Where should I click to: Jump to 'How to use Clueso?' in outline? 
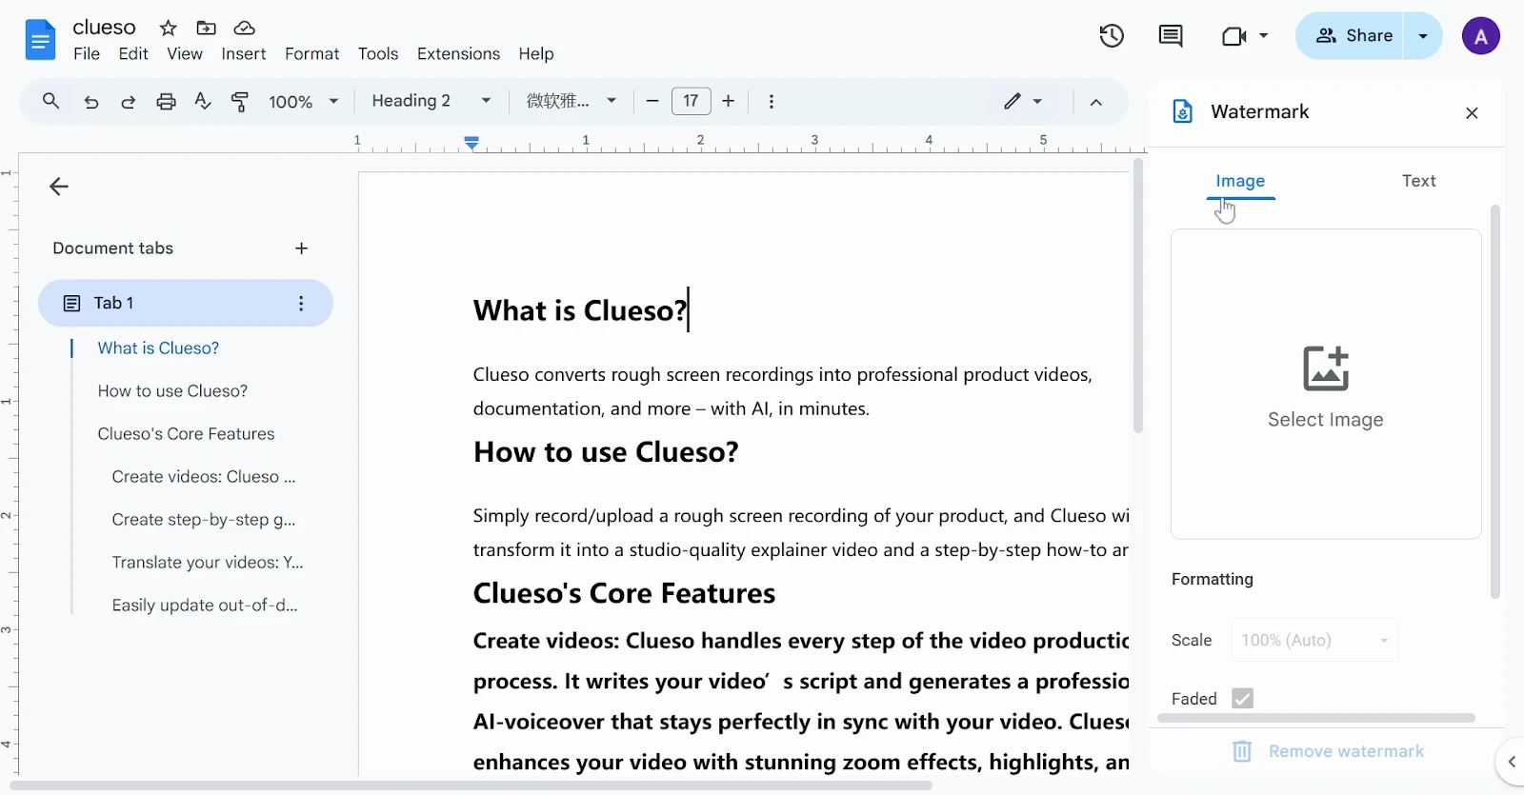point(172,391)
